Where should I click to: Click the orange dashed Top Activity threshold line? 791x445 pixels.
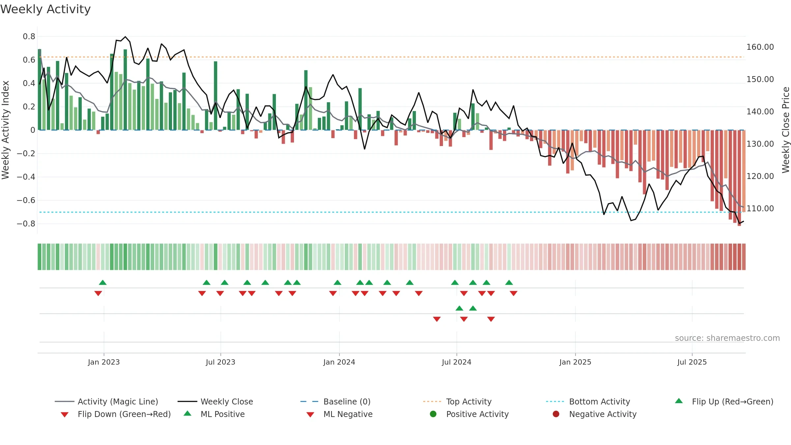[392, 57]
